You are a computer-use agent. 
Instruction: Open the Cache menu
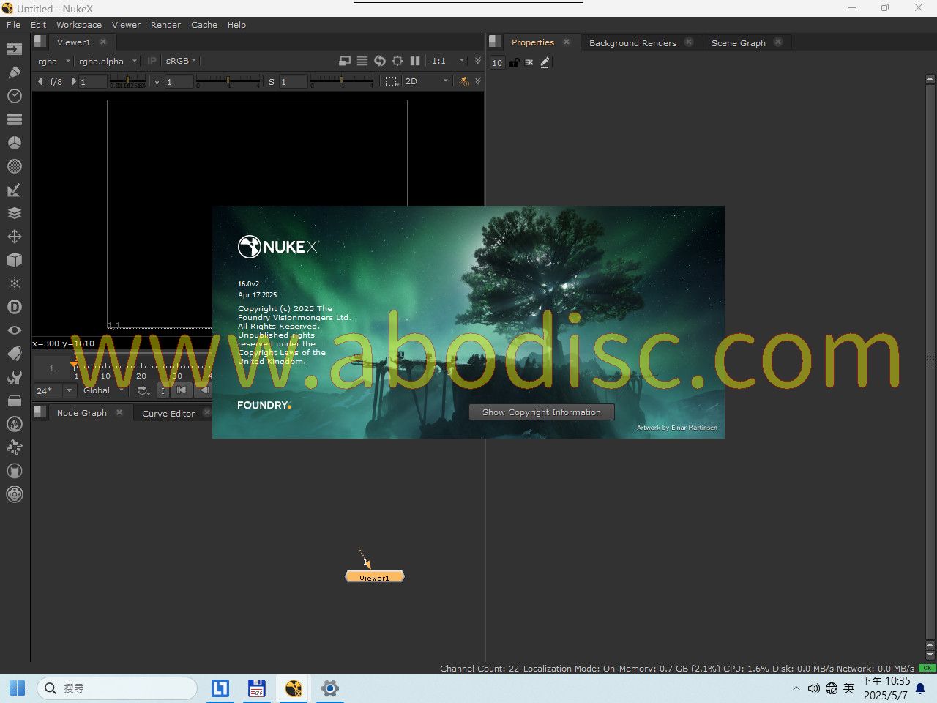(x=204, y=24)
